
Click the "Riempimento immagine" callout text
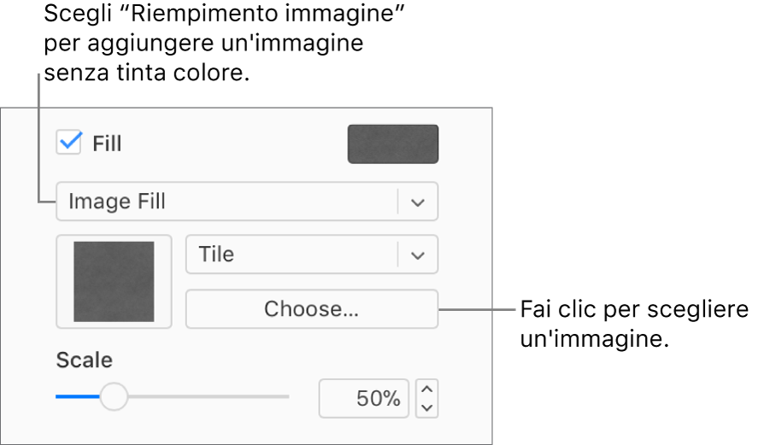coord(267,13)
